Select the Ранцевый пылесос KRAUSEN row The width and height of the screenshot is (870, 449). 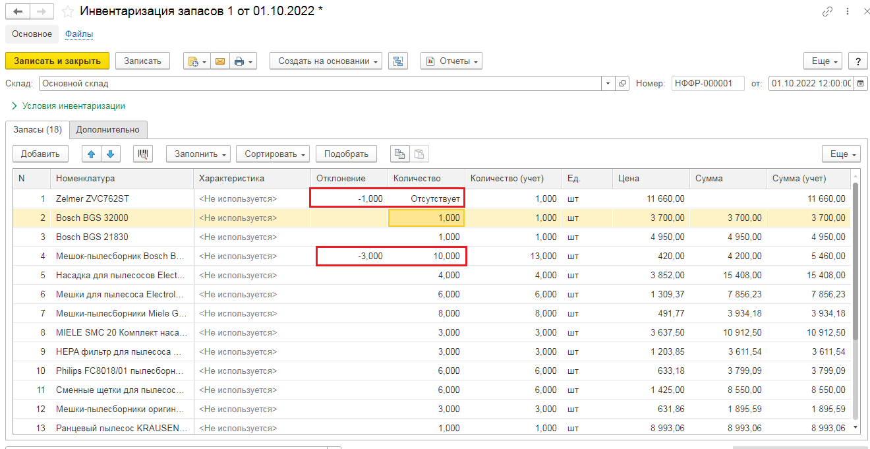click(x=432, y=428)
